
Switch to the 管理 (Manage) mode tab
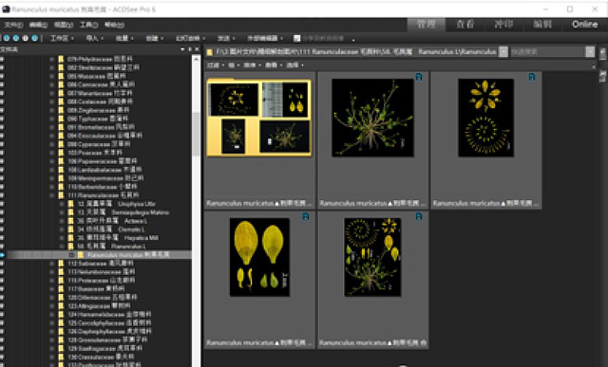click(427, 25)
